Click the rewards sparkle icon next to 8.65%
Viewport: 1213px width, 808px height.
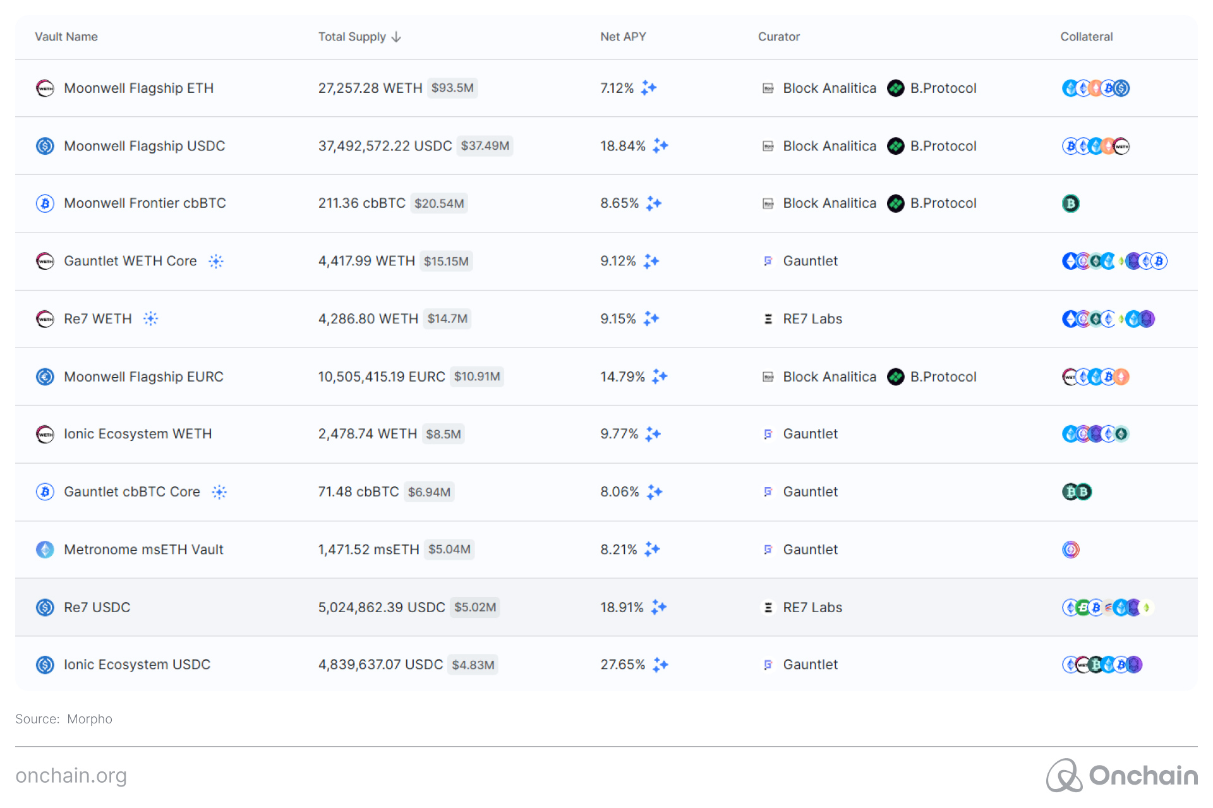(654, 203)
